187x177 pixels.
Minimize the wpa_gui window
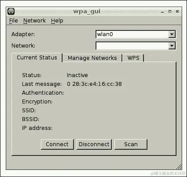click(x=162, y=12)
